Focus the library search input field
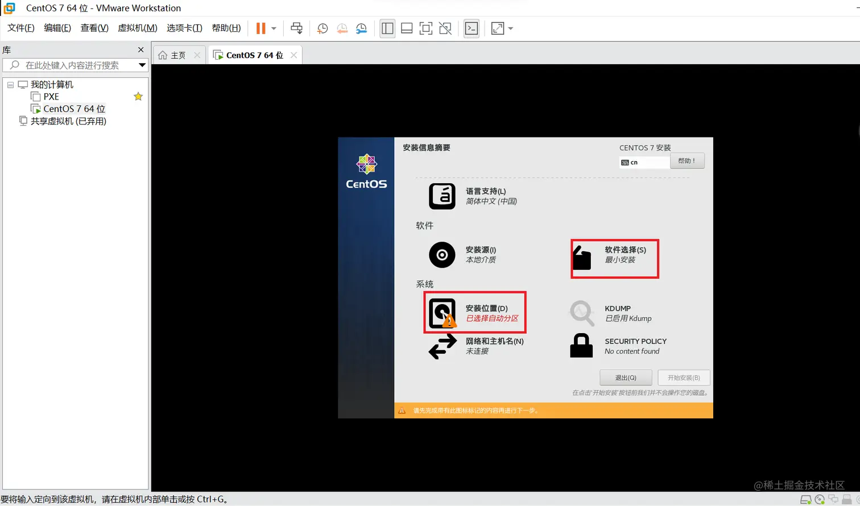 pos(72,65)
